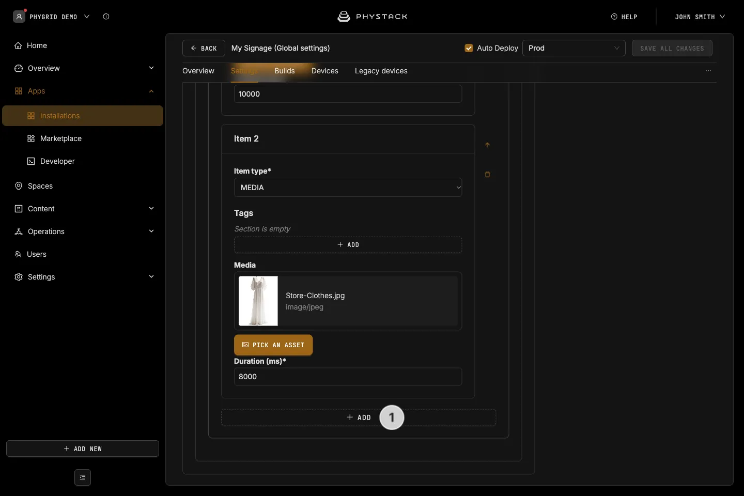
Task: Open Installations in the sidebar
Action: click(x=83, y=116)
